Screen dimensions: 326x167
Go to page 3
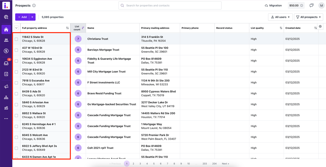[140, 164]
